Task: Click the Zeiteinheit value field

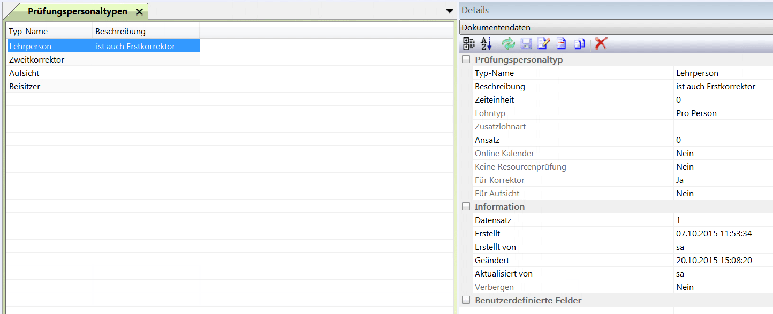Action: (x=723, y=100)
